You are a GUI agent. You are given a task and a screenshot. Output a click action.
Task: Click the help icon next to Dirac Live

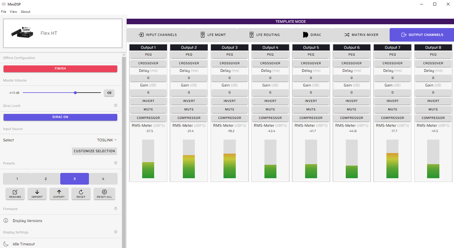pyautogui.click(x=116, y=105)
